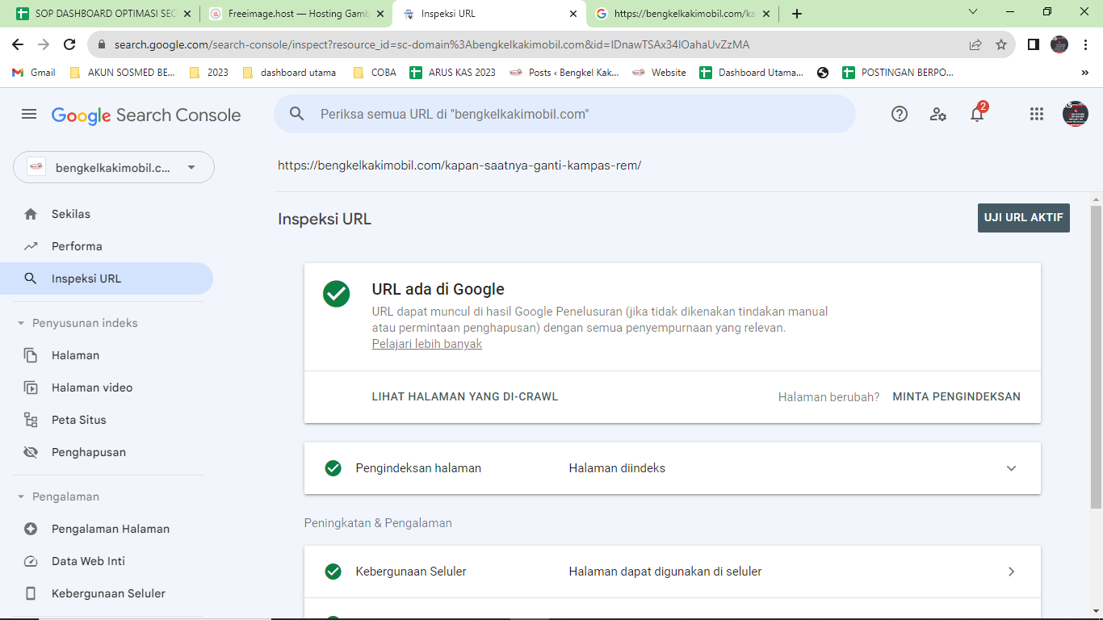
Task: Click the search magnifier icon in URL bar
Action: tap(297, 115)
